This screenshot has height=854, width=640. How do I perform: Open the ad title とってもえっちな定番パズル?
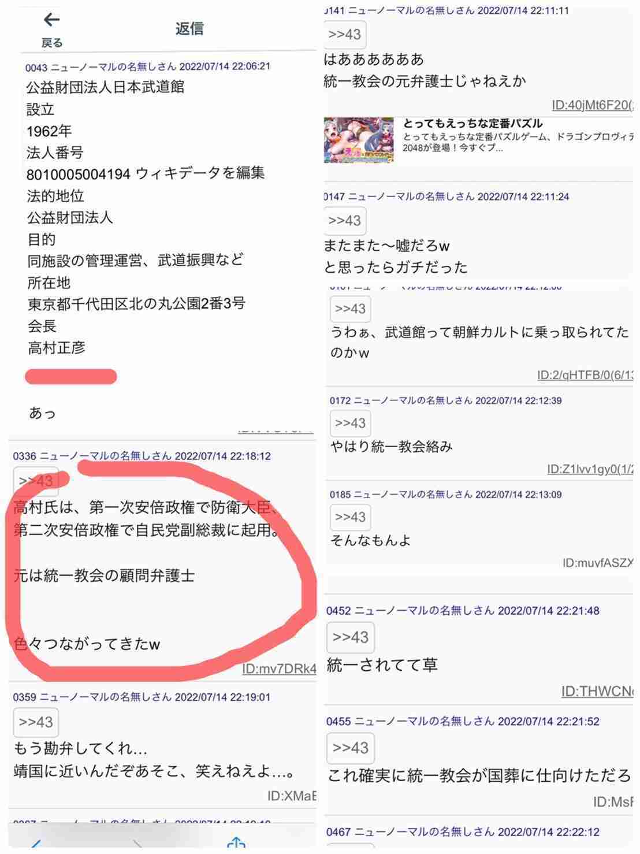tap(472, 123)
